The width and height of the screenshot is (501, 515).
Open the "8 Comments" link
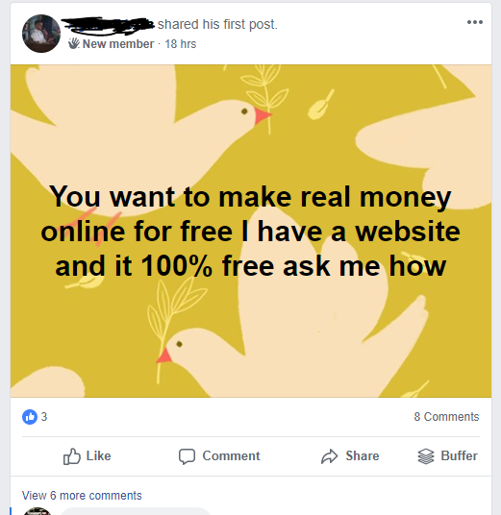[446, 417]
